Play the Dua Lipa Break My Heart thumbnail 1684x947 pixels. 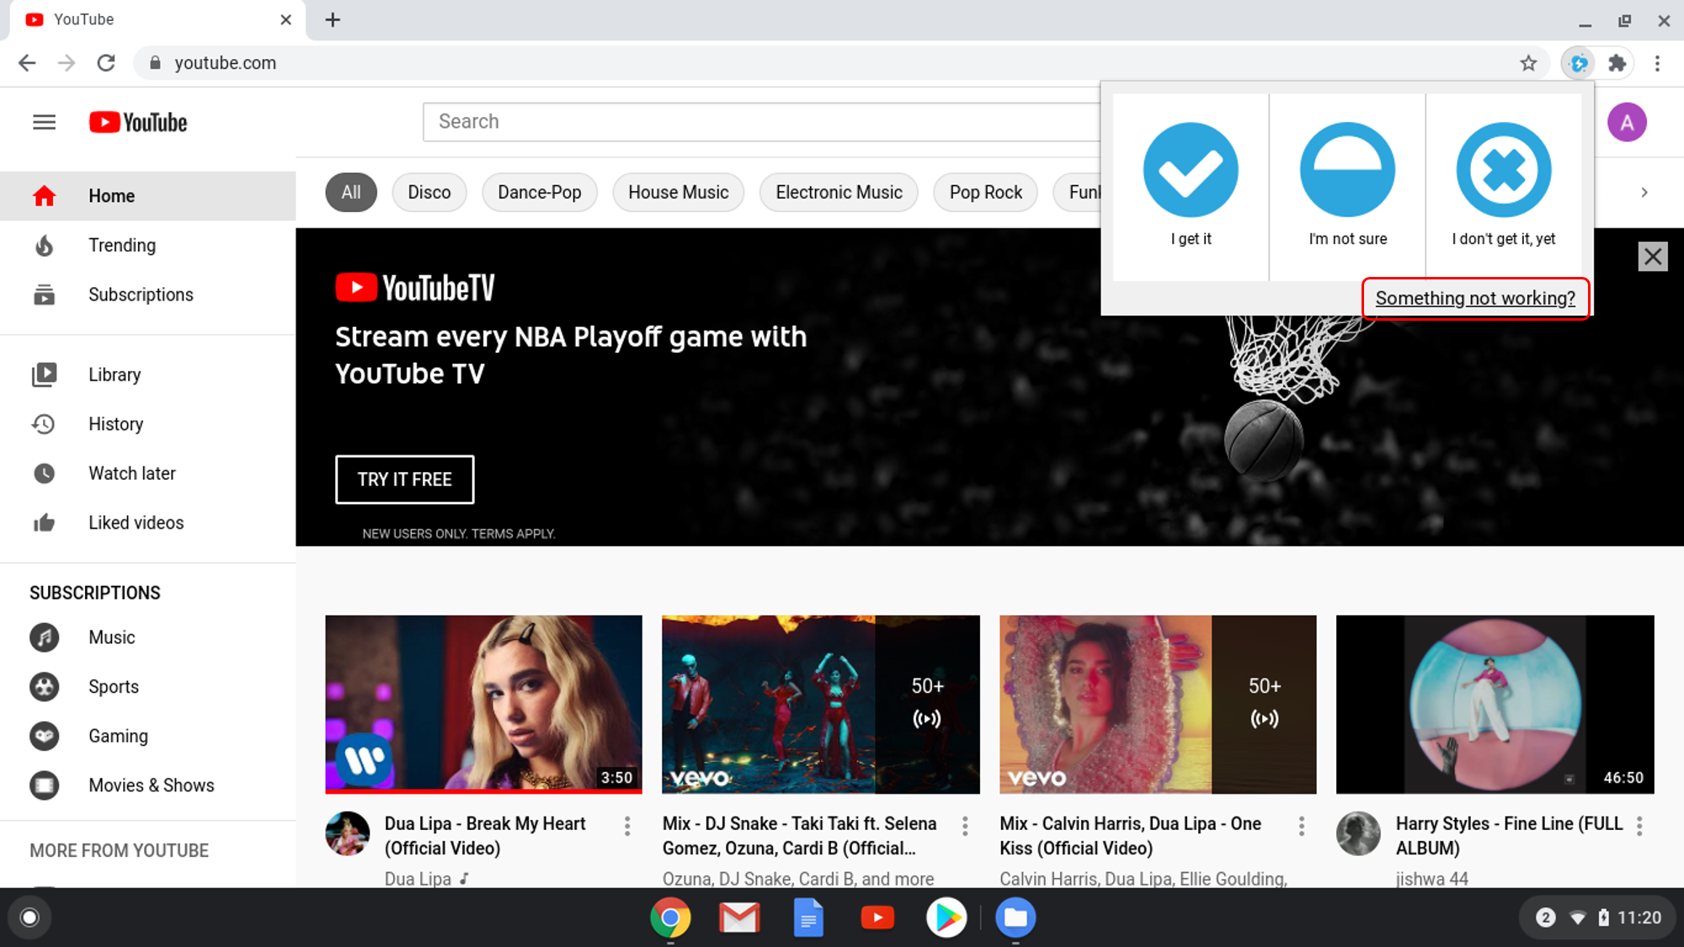coord(483,705)
